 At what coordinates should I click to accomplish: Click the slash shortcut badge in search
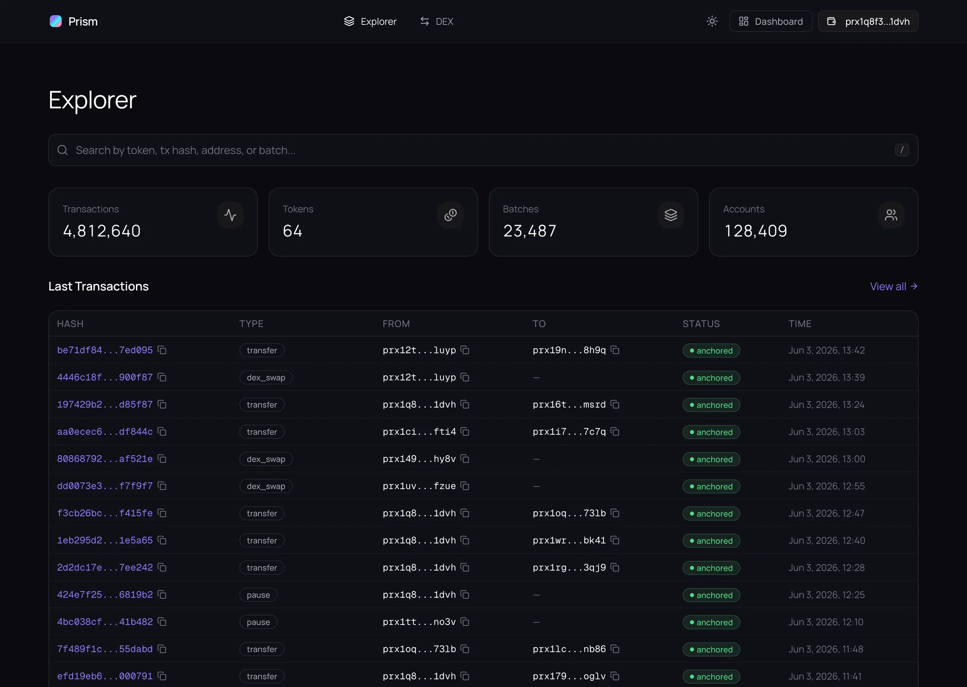902,150
